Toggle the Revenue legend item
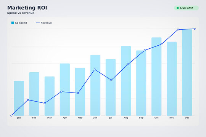This screenshot has height=137, width=206. pyautogui.click(x=44, y=23)
